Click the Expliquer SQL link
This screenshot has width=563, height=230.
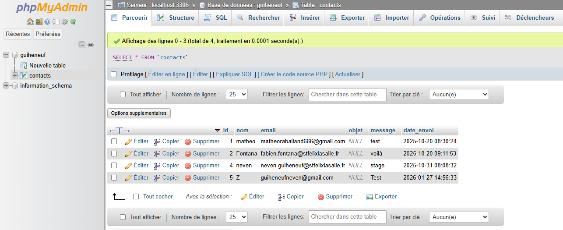235,74
